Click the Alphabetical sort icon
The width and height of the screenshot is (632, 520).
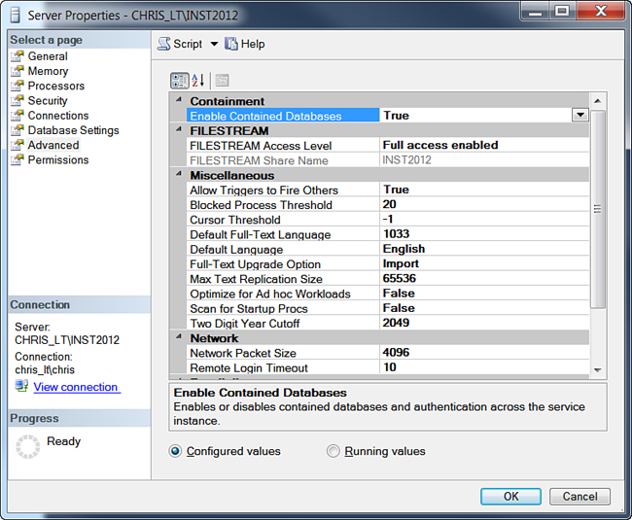pyautogui.click(x=198, y=81)
